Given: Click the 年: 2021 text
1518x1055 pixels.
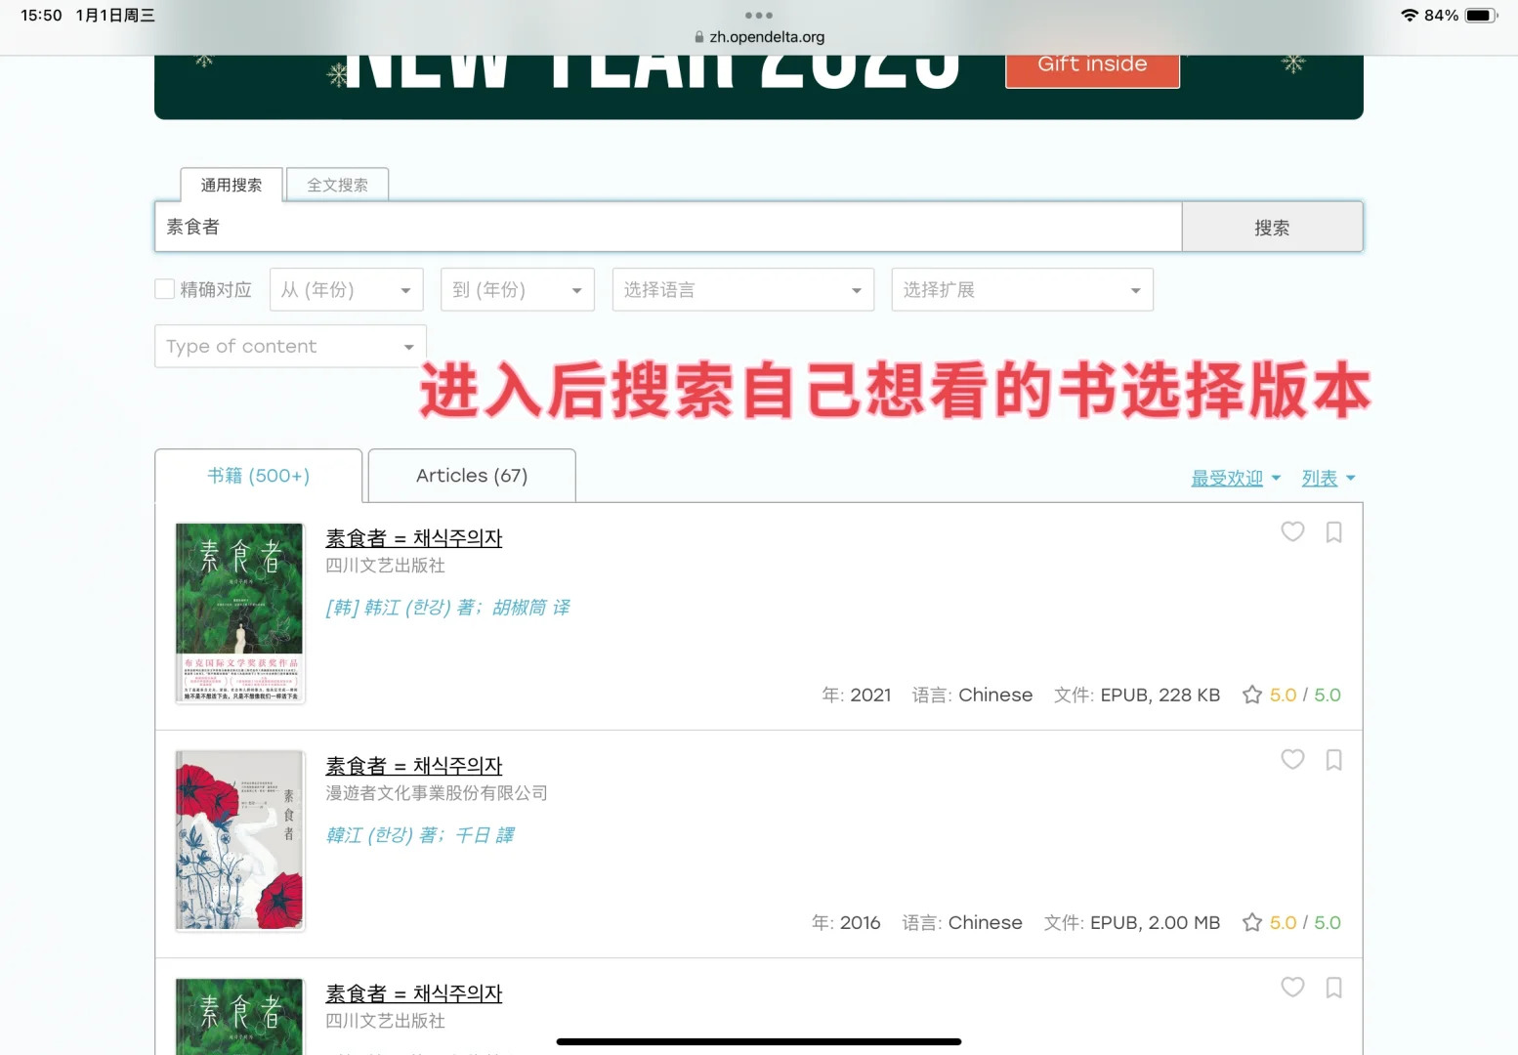Looking at the screenshot, I should (857, 695).
